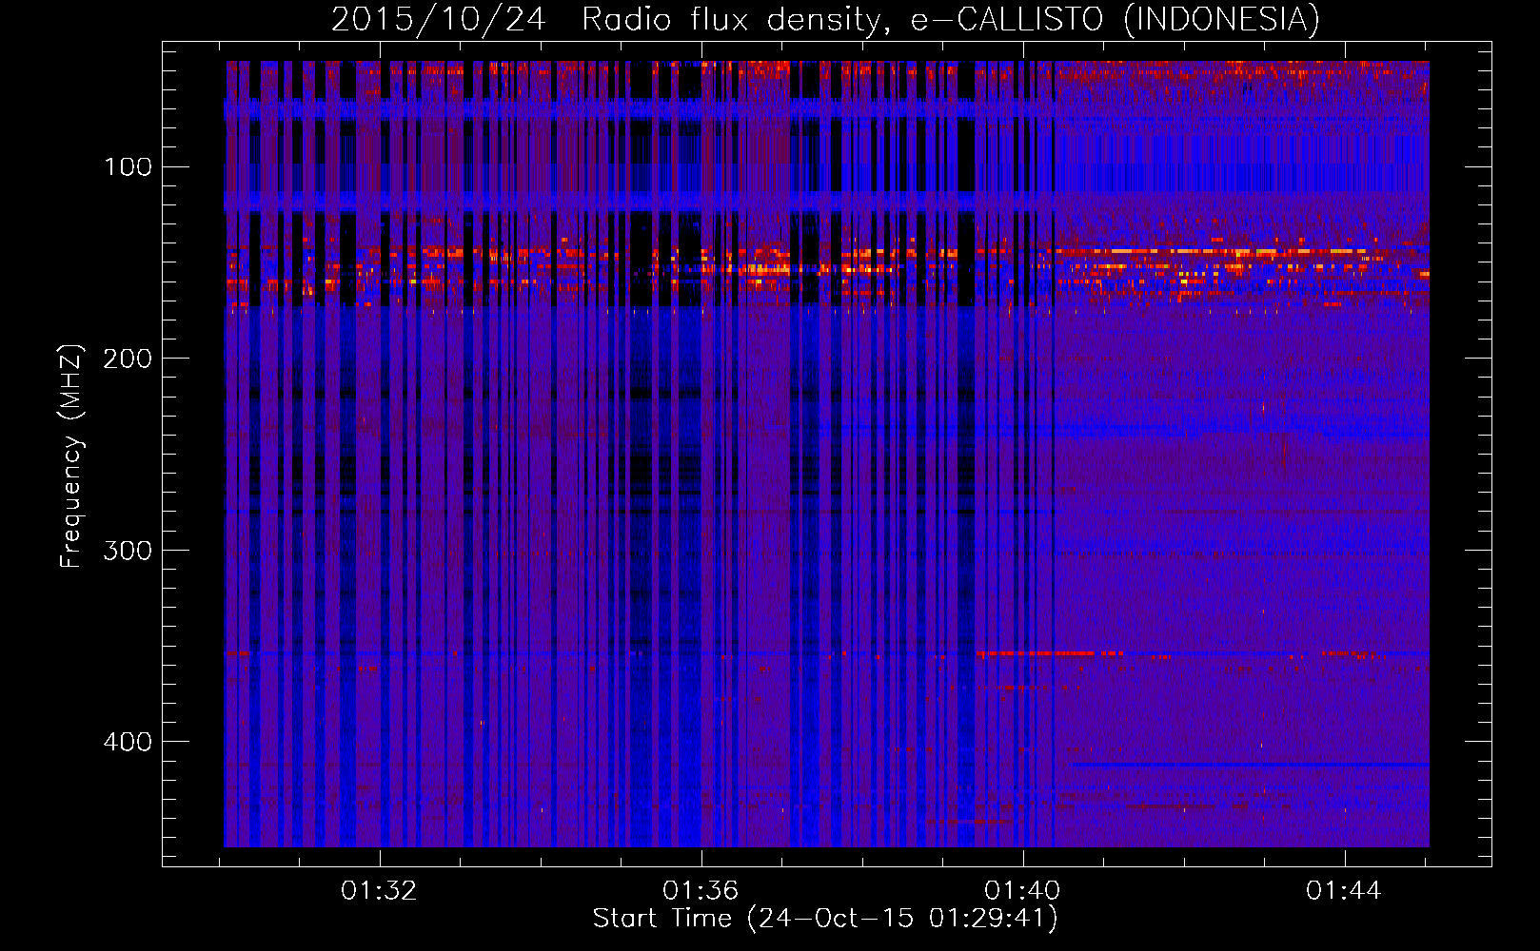Click the '400' frequency tick label

pos(128,742)
